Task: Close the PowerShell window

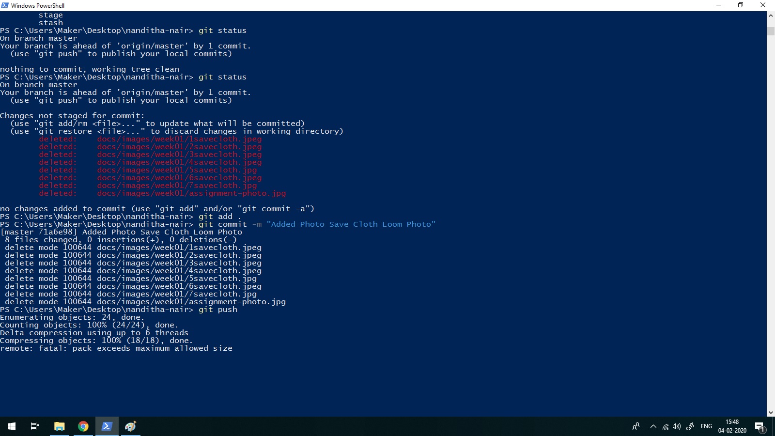Action: pos(763,5)
